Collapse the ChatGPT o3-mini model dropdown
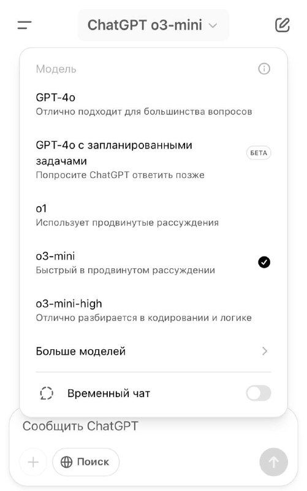The height and width of the screenshot is (491, 307). pyautogui.click(x=153, y=25)
